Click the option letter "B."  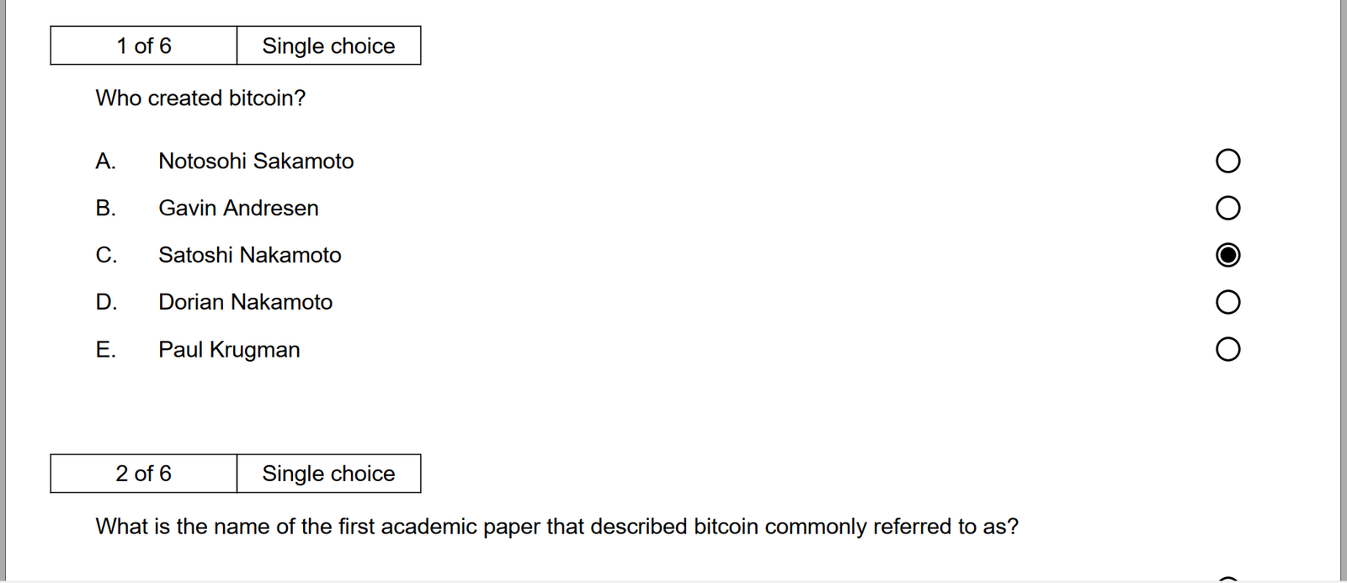[105, 208]
